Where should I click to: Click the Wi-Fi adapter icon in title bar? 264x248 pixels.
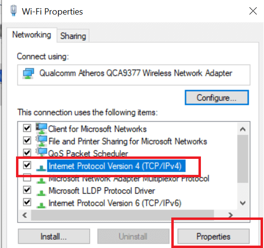14,11
